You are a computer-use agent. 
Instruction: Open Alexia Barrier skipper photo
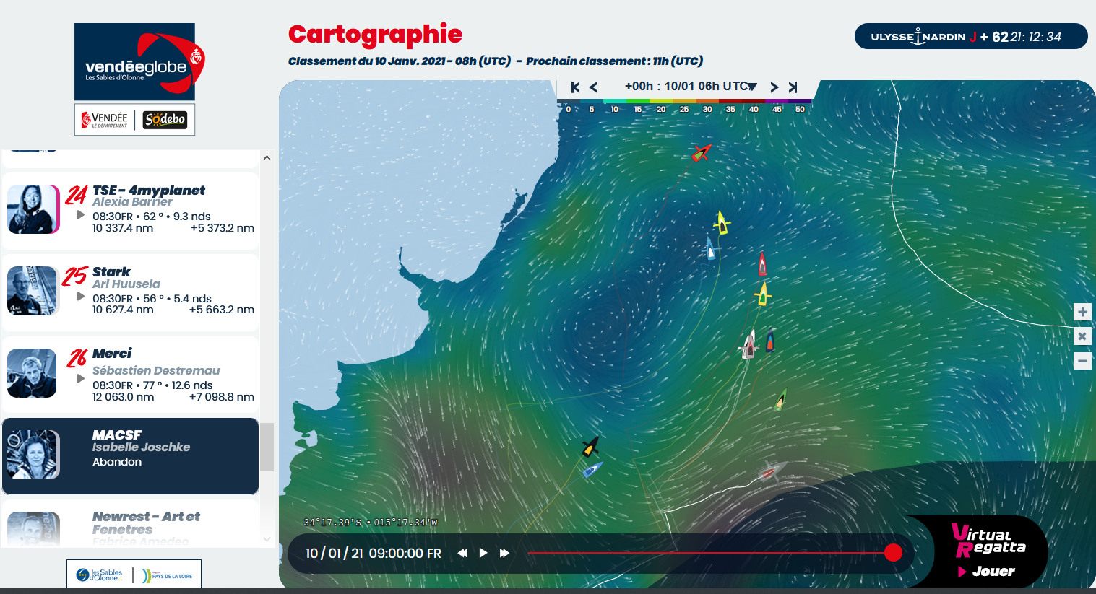(x=33, y=209)
